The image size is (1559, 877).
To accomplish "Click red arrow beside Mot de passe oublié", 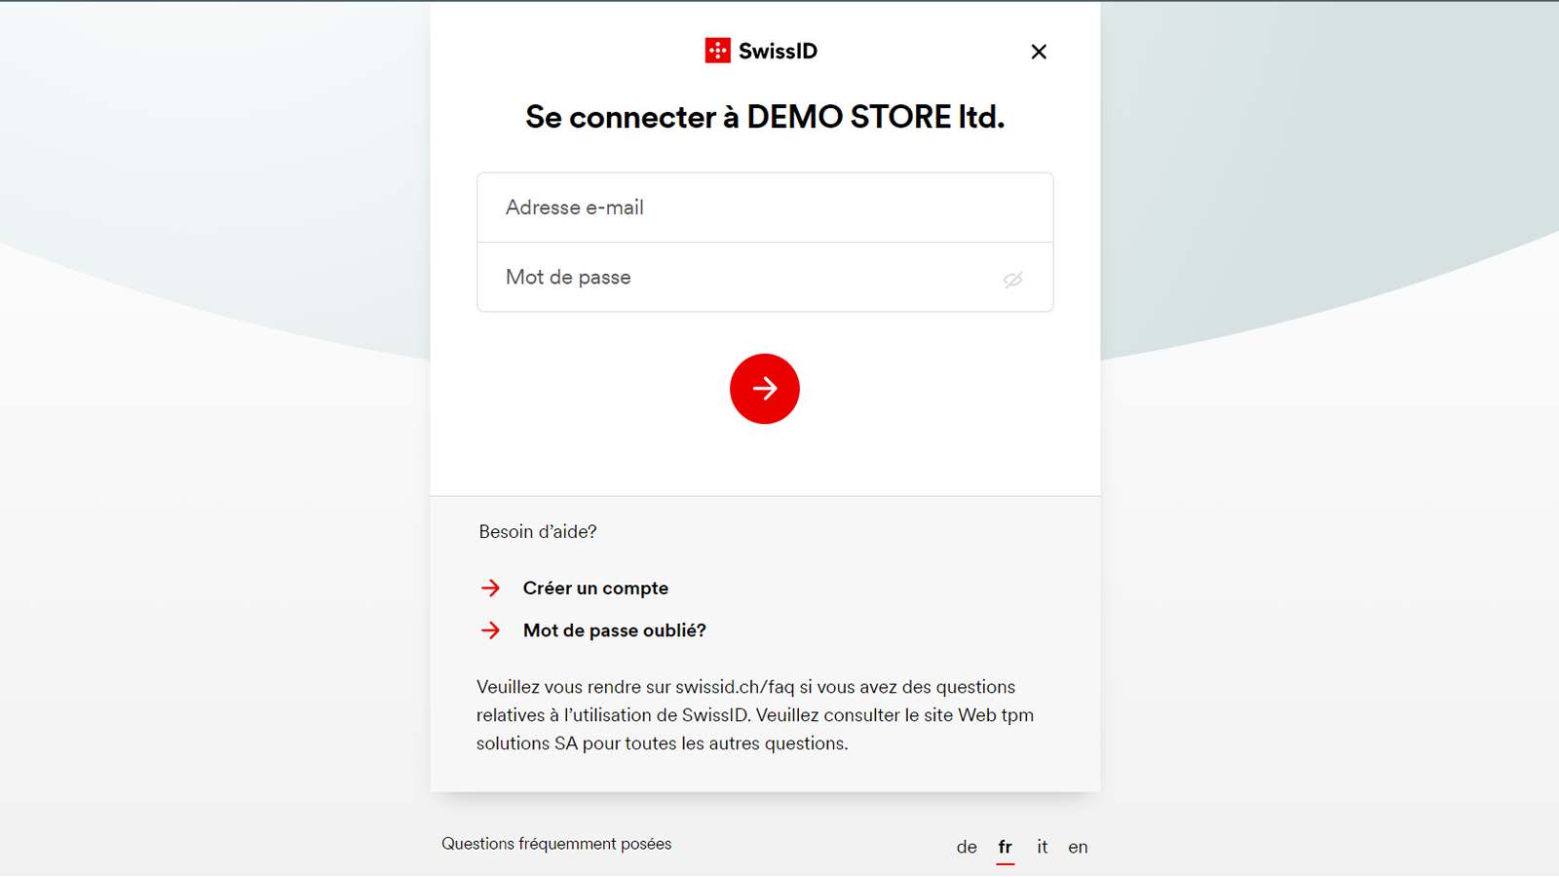I will click(x=490, y=630).
